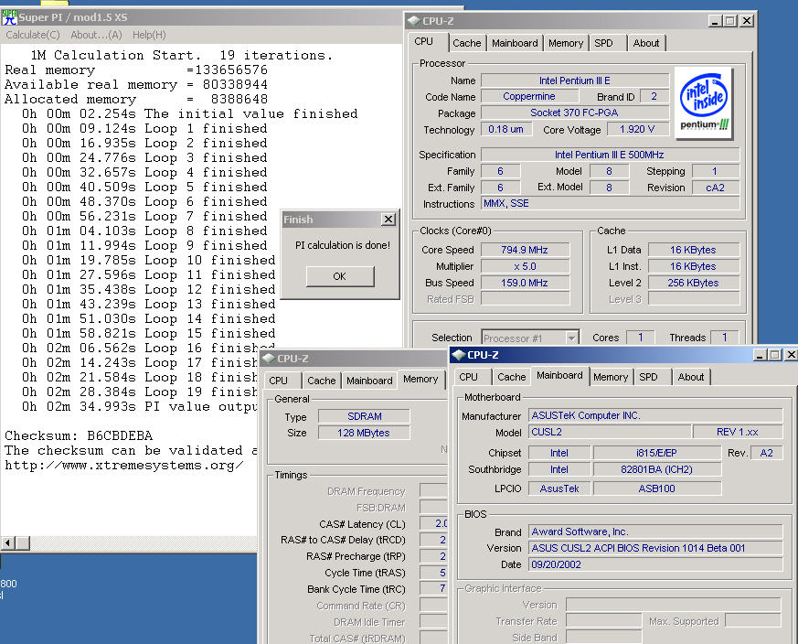This screenshot has width=798, height=644.
Task: Click the Multiplier value x 5.0
Action: [x=525, y=266]
